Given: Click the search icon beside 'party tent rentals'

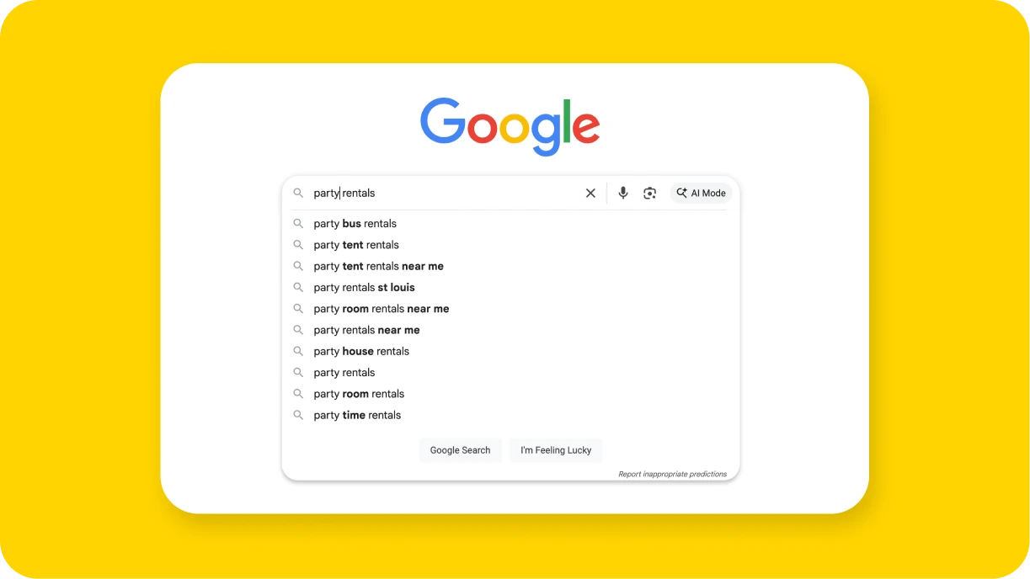Looking at the screenshot, I should 298,245.
